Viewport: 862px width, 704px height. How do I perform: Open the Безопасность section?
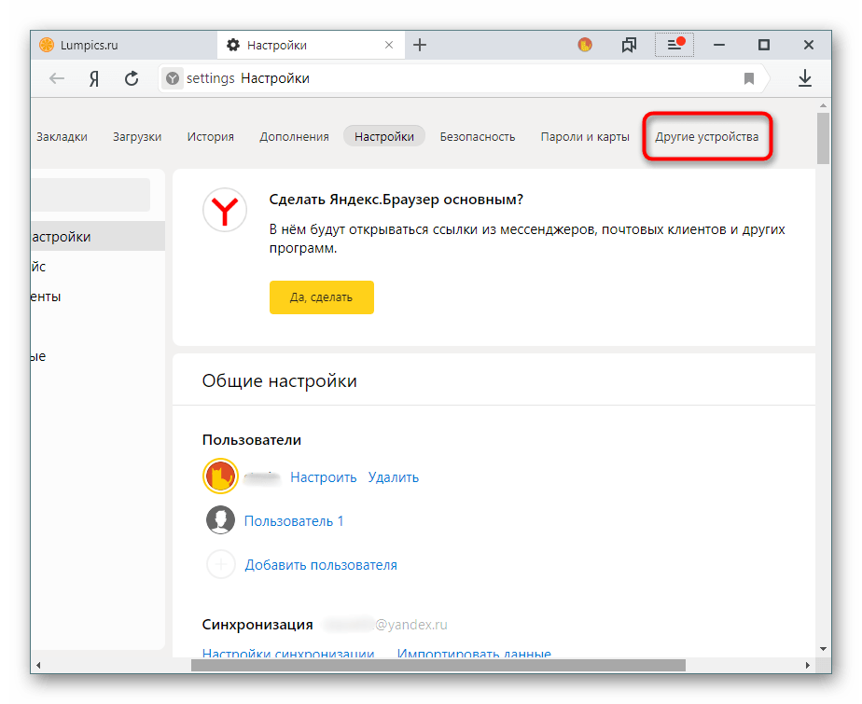point(478,137)
